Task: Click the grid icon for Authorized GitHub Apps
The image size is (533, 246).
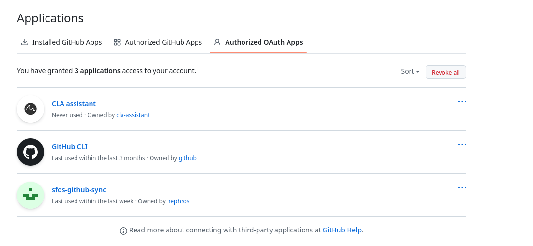Action: pos(117,42)
